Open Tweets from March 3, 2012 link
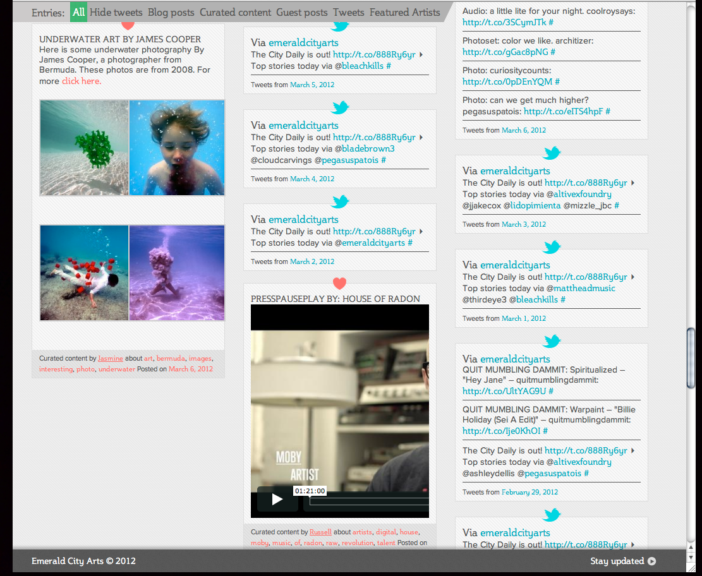The height and width of the screenshot is (576, 702). point(524,224)
